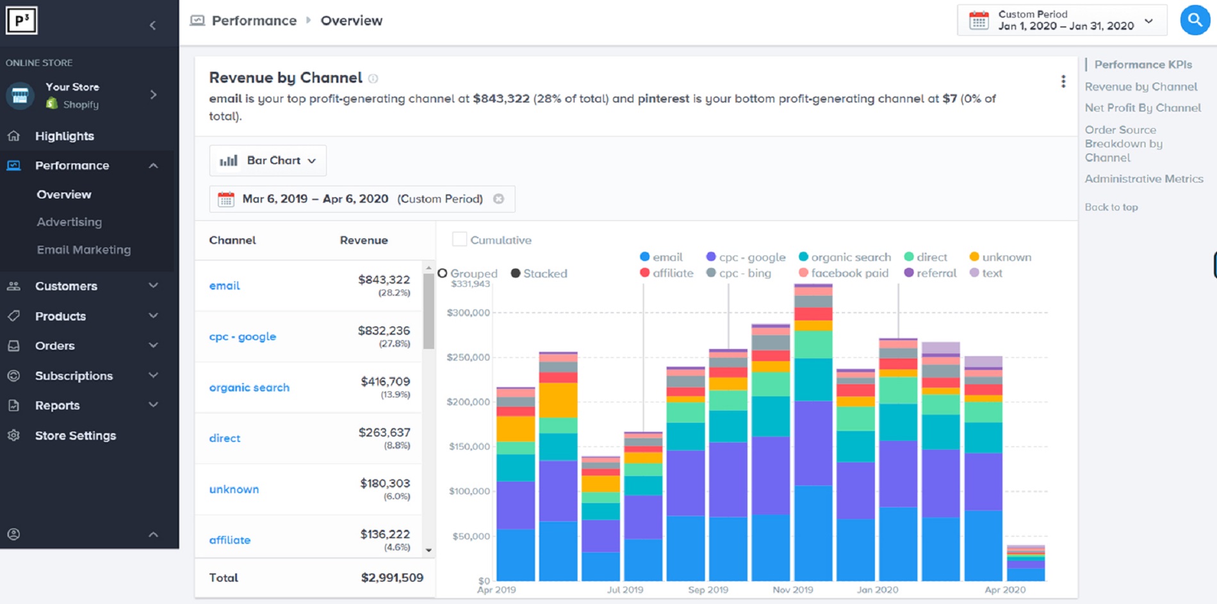Click the Orders icon in the sidebar
This screenshot has height=604, width=1217.
point(13,345)
